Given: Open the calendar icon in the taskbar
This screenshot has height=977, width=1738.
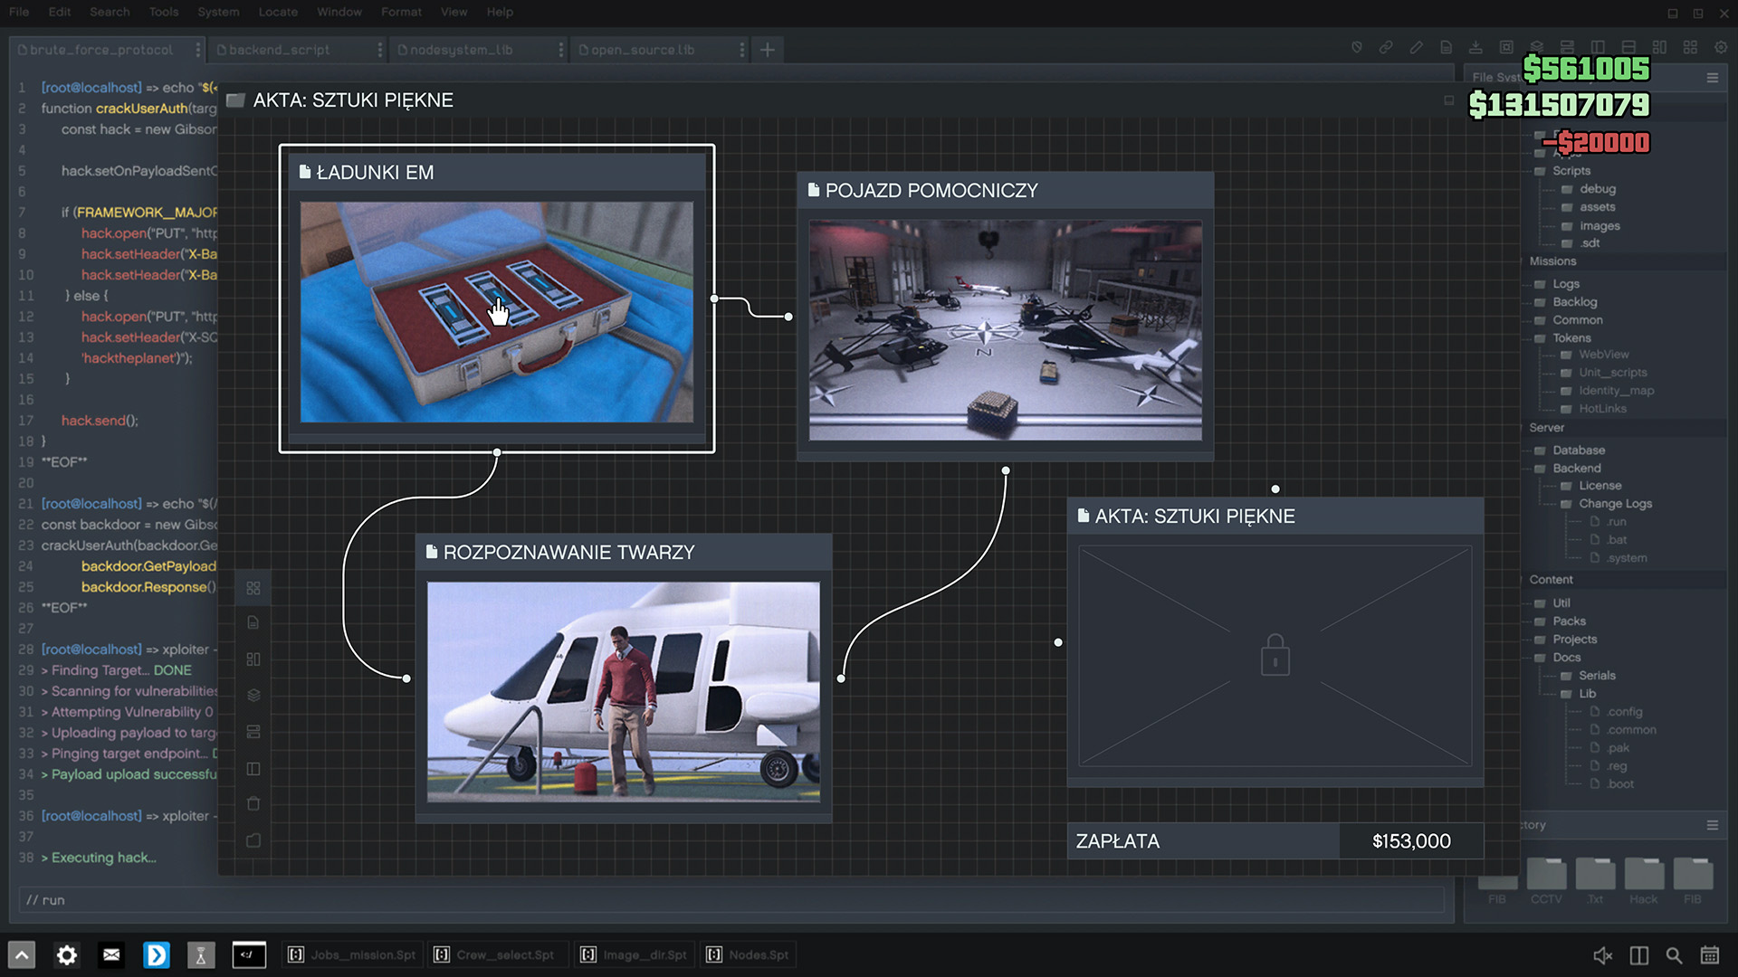Looking at the screenshot, I should tap(1710, 955).
